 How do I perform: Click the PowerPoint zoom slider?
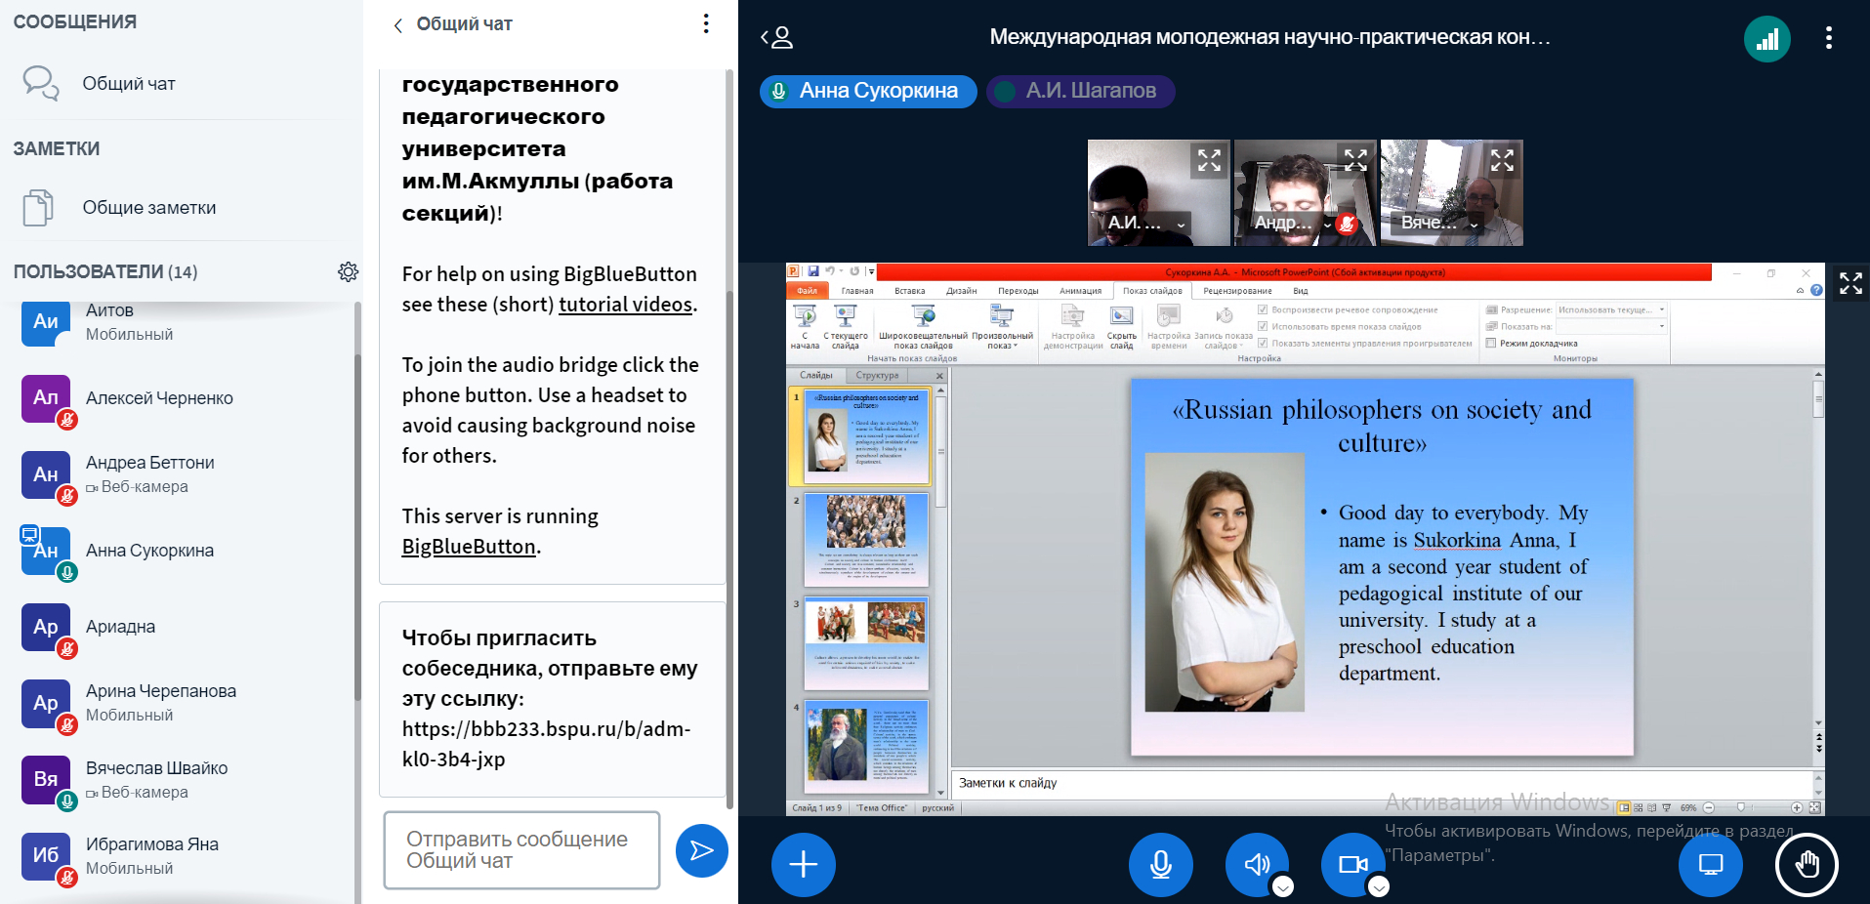point(1741,807)
